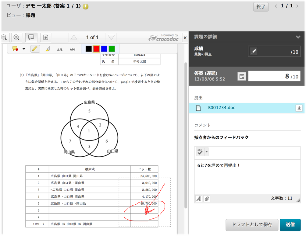
Task: Select the pencil drawing tool
Action: point(35,49)
